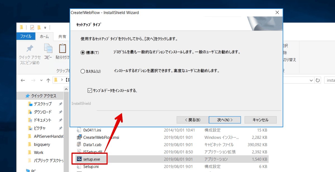Open ピクチャ in the navigation pane
Screen dimensions: 335x172
40,128
